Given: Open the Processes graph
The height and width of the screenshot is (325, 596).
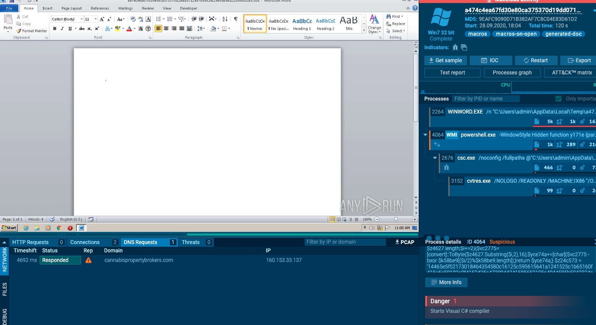Looking at the screenshot, I should coord(512,73).
